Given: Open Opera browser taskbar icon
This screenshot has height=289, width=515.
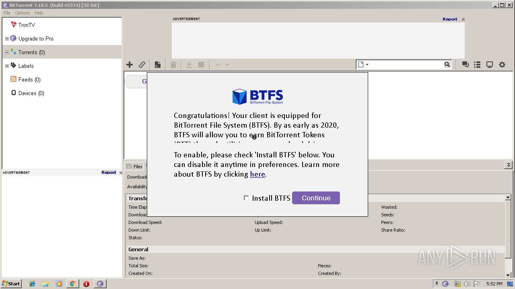Looking at the screenshot, I should click(x=86, y=284).
